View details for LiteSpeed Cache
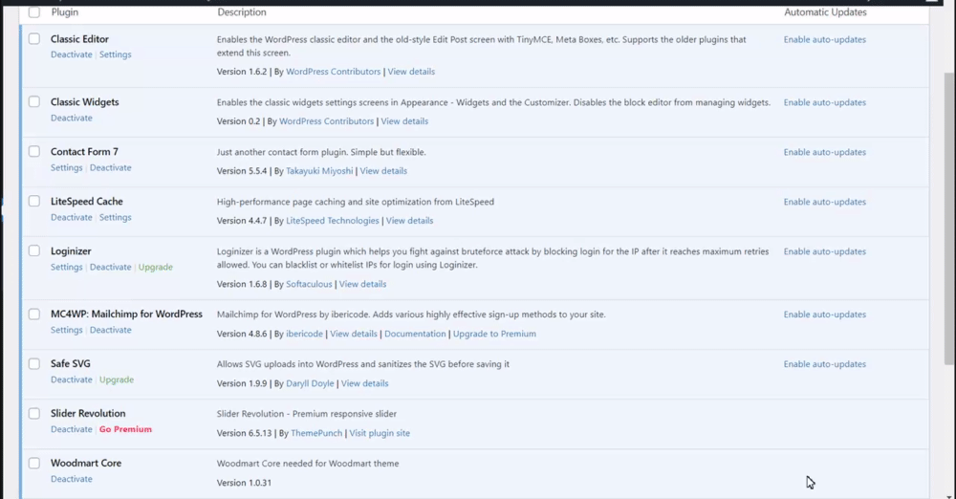This screenshot has height=499, width=956. coord(410,221)
